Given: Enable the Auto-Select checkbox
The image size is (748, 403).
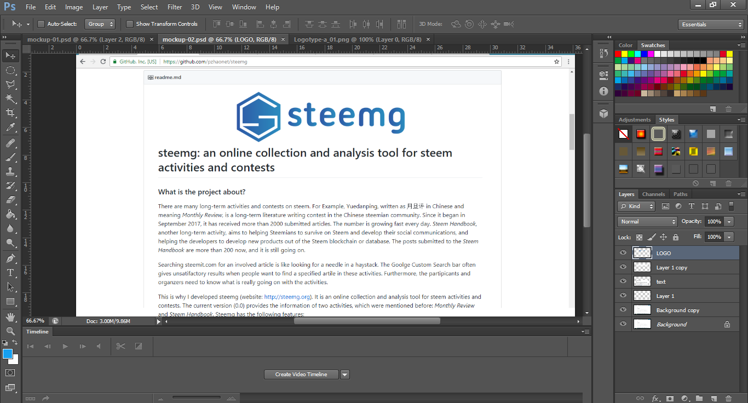Looking at the screenshot, I should [x=41, y=24].
